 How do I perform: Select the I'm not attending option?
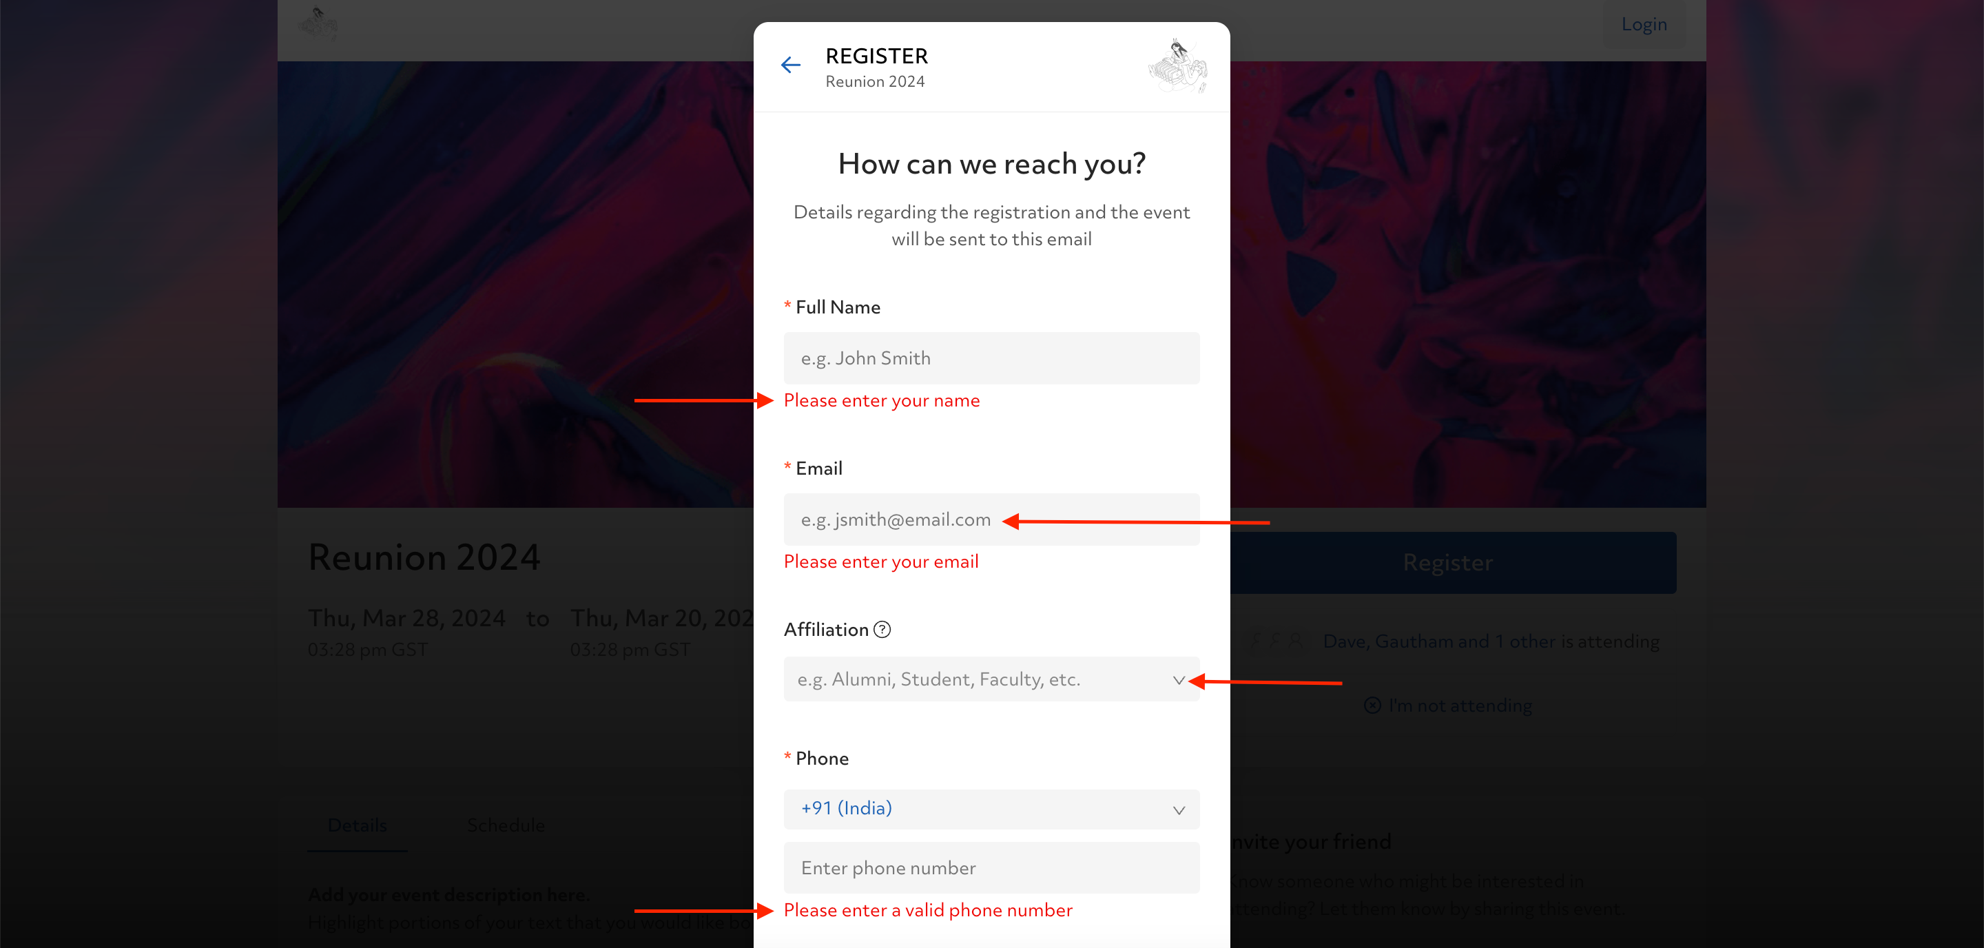click(x=1460, y=705)
